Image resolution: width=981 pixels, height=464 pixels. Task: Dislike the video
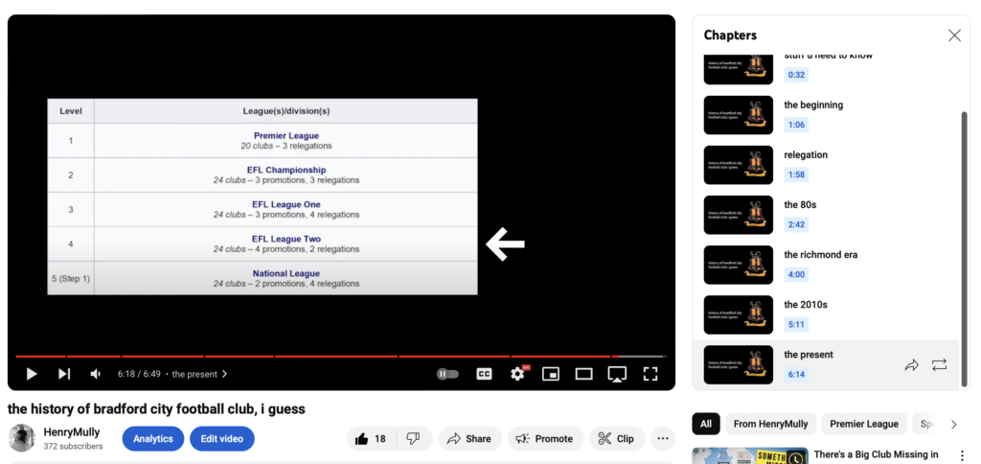tap(413, 439)
